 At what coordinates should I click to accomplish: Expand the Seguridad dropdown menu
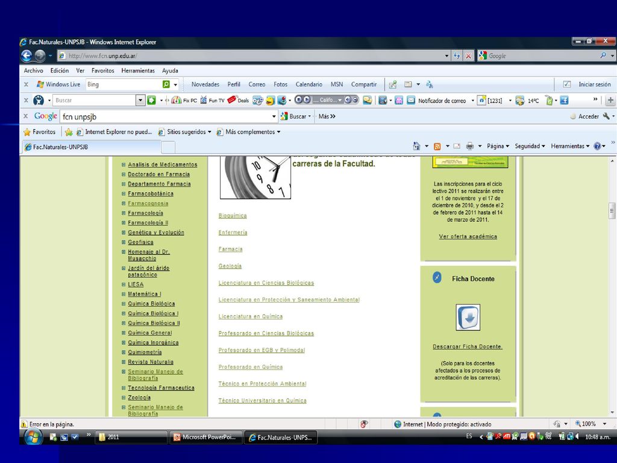pyautogui.click(x=530, y=146)
